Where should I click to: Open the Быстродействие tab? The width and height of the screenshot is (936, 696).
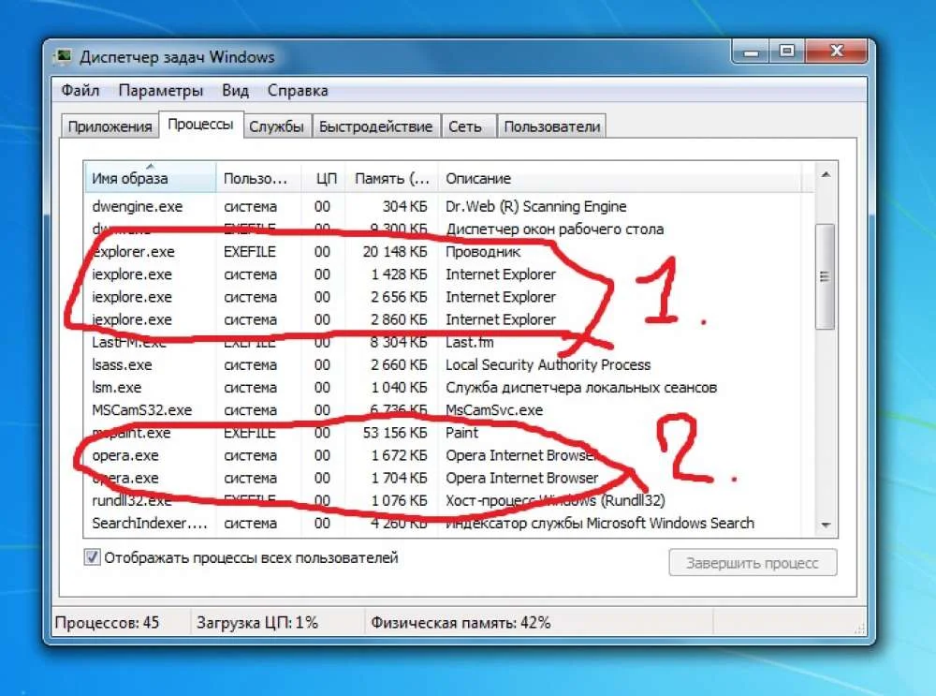375,126
